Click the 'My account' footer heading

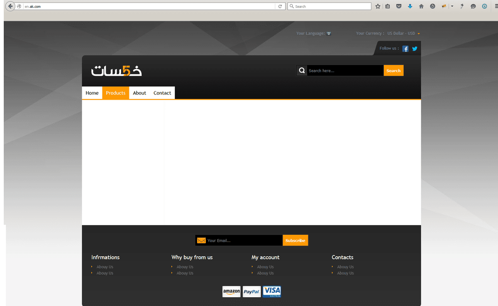pyautogui.click(x=266, y=257)
